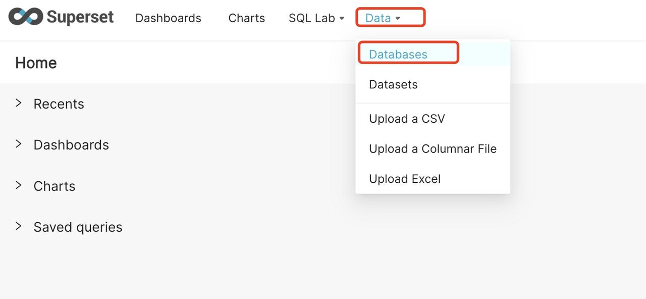This screenshot has width=646, height=299.
Task: Click the Recents section label
Action: (59, 104)
